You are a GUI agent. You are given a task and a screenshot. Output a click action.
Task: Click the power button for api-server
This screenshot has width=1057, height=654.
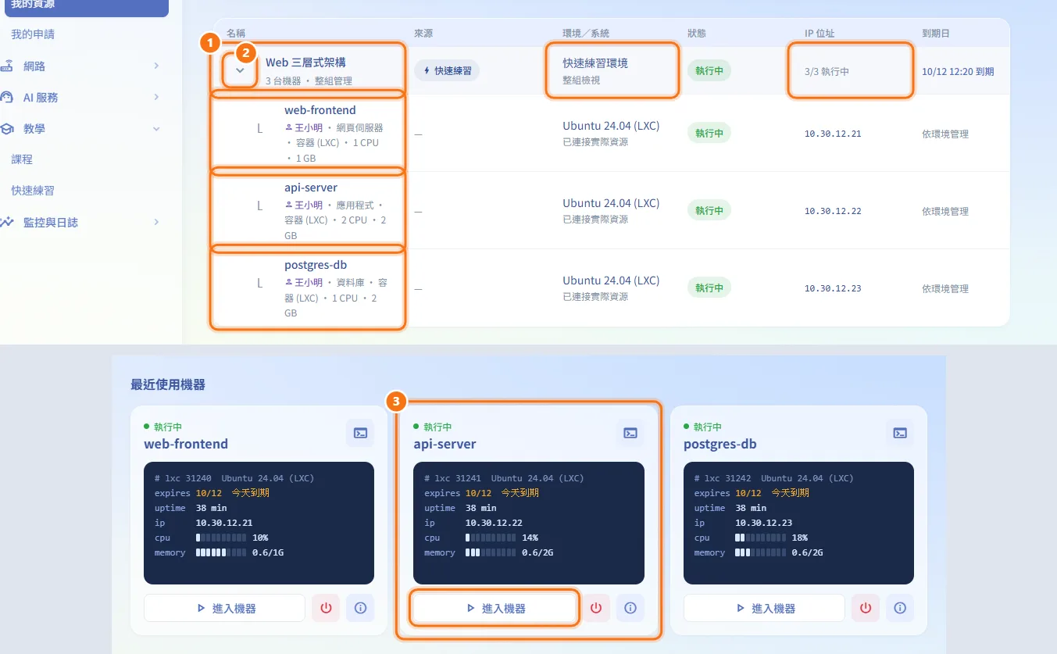(x=596, y=608)
